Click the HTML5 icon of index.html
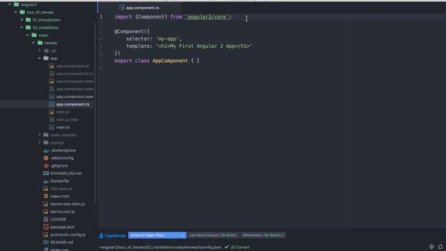The width and height of the screenshot is (446, 251). pos(46,197)
